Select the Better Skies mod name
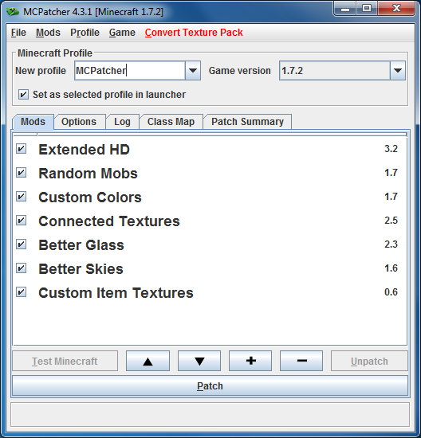 [81, 268]
